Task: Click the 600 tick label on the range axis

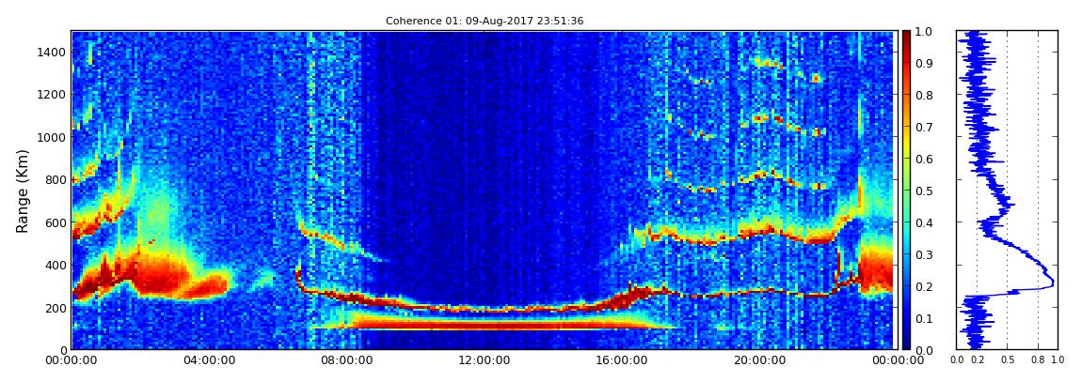Action: 55,222
